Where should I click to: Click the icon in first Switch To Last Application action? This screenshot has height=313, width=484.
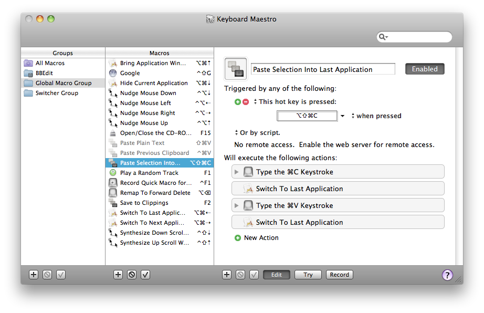tap(248, 189)
